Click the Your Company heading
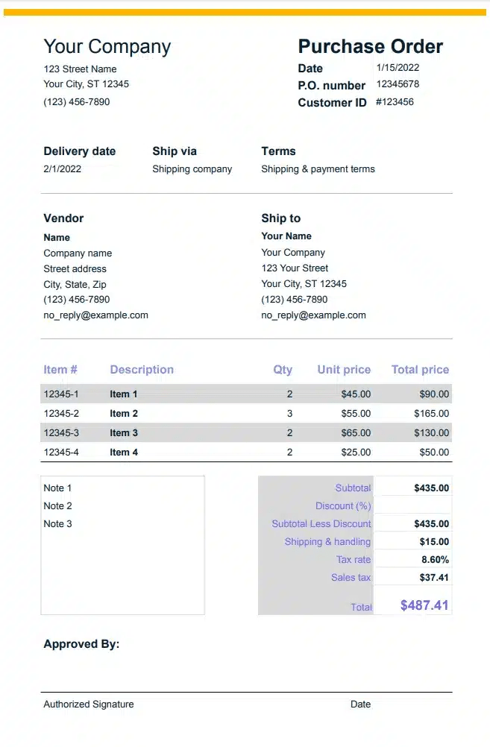Viewport: 490px width, 747px height. [x=107, y=46]
